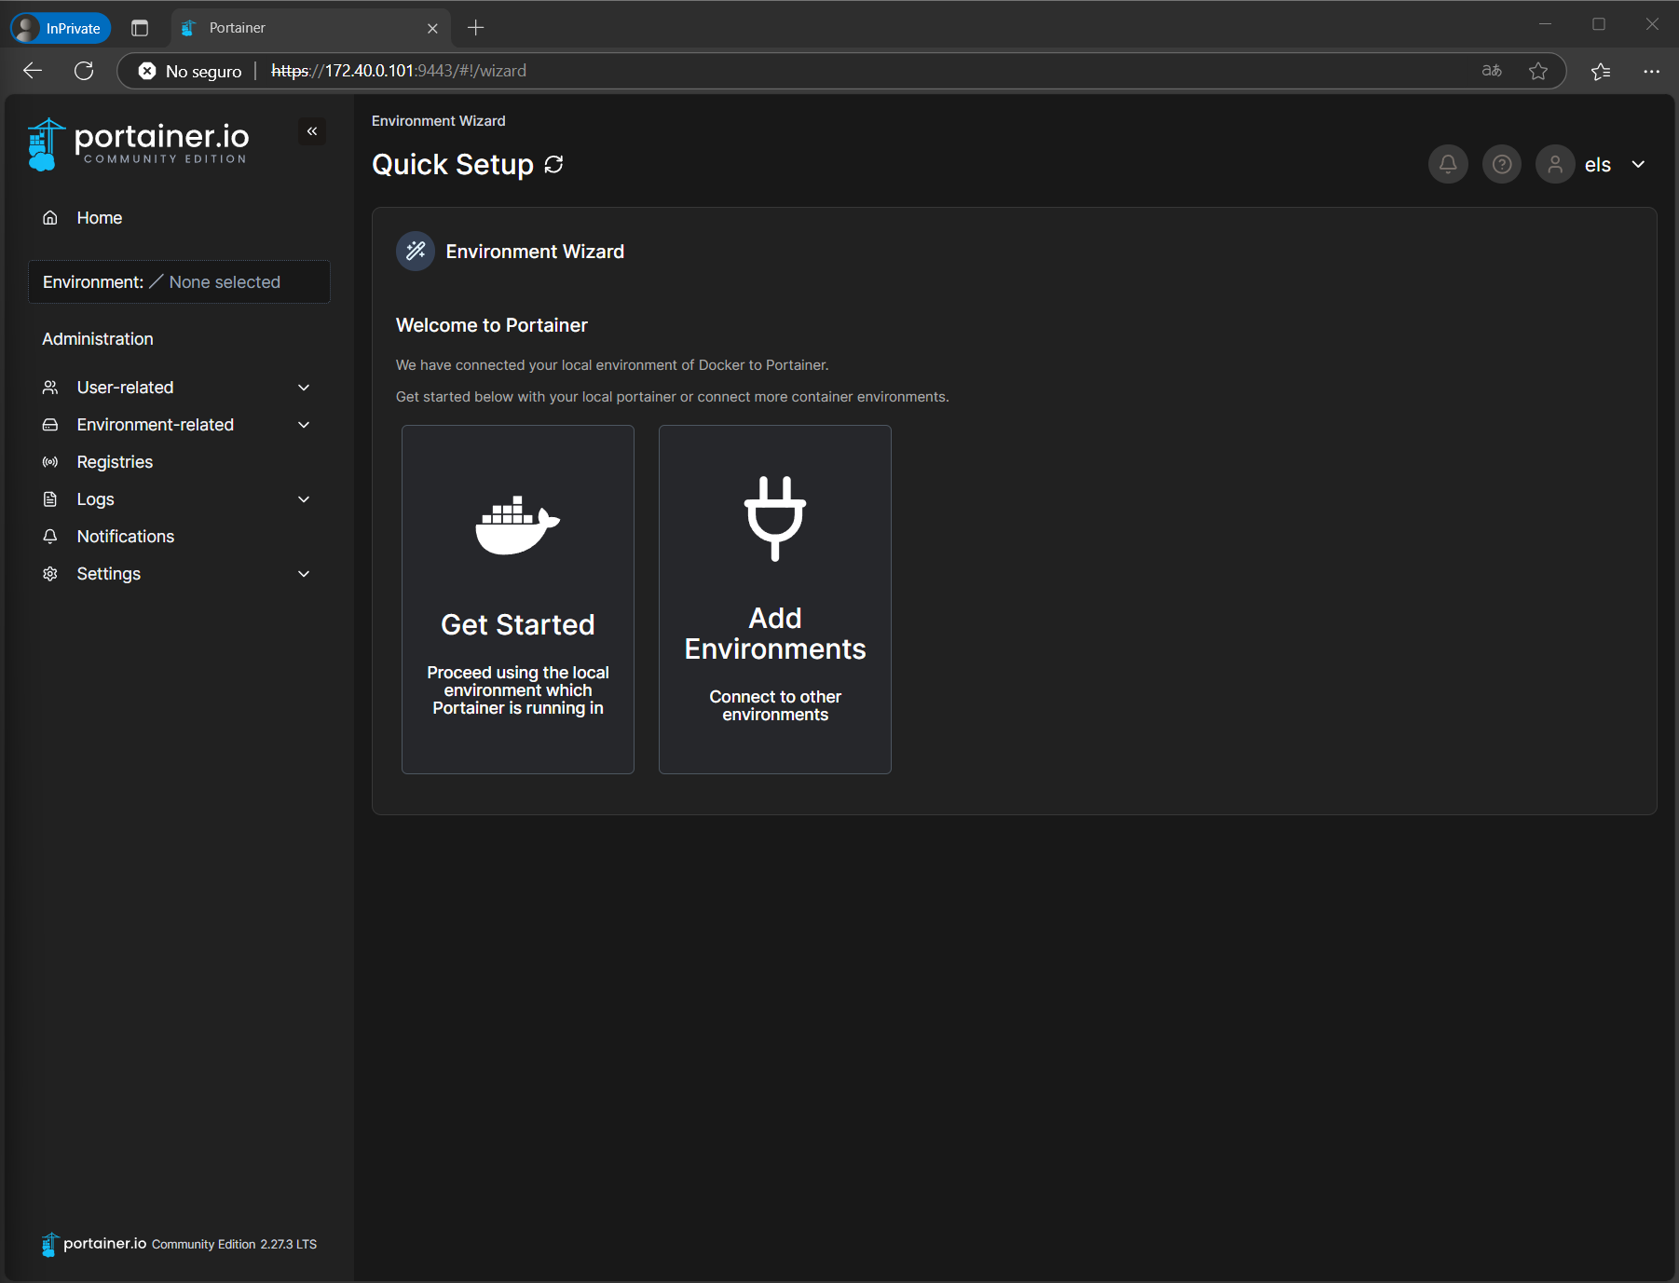The width and height of the screenshot is (1679, 1283).
Task: Expand the Environment-related chevron
Action: click(304, 425)
